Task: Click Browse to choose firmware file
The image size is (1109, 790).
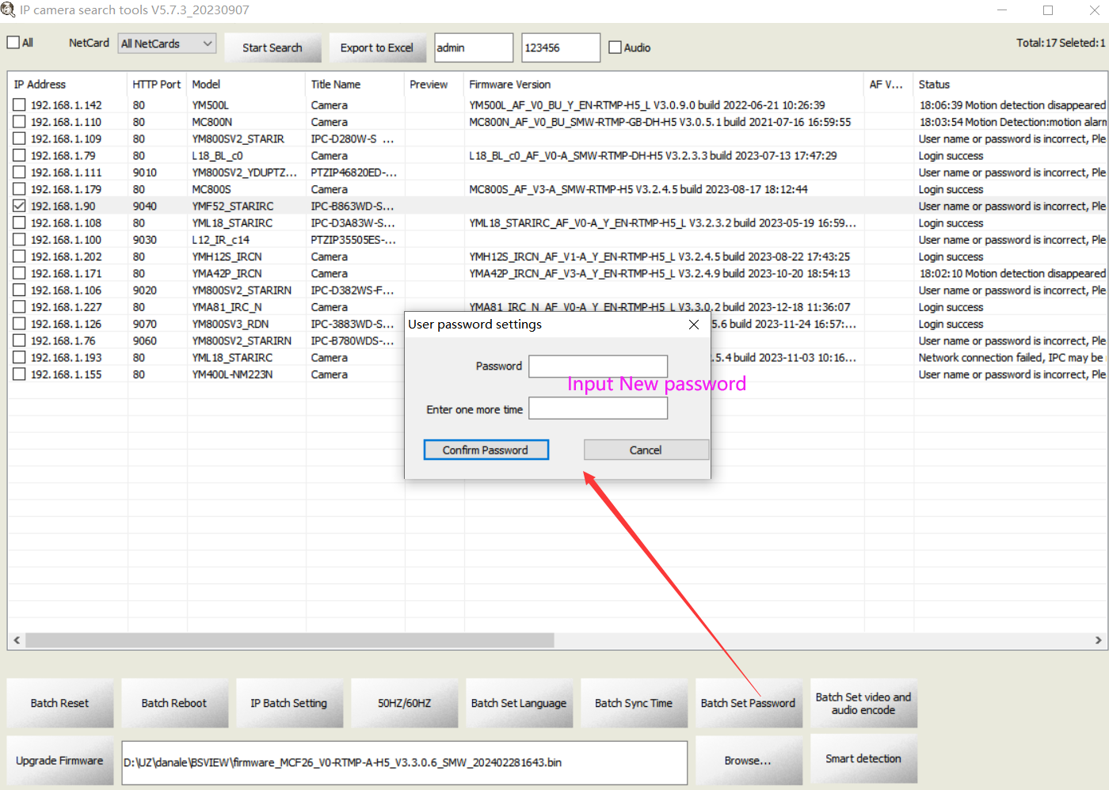Action: tap(747, 761)
